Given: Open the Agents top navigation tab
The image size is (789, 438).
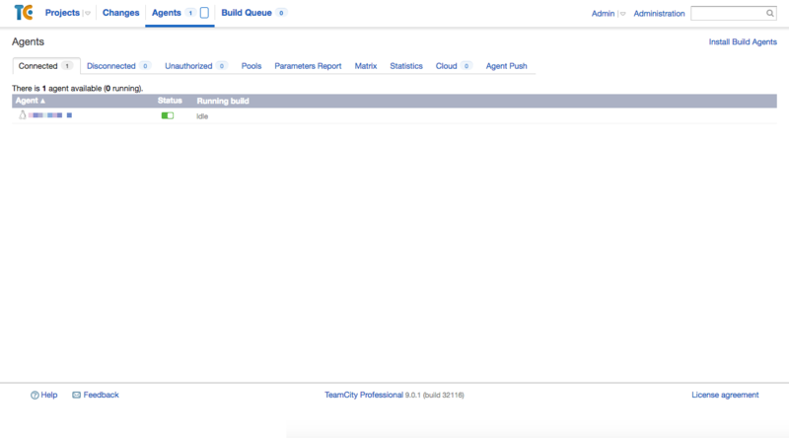Looking at the screenshot, I should coord(167,13).
